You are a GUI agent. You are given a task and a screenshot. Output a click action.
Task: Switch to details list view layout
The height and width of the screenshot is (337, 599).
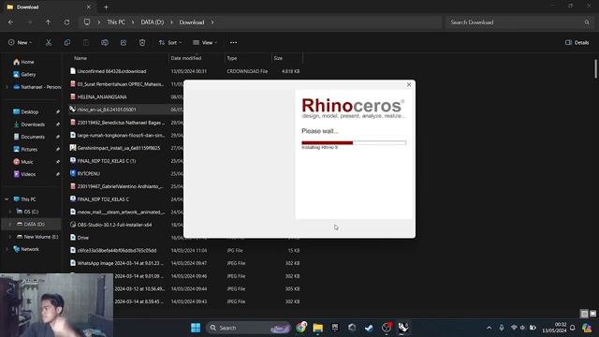[584, 314]
